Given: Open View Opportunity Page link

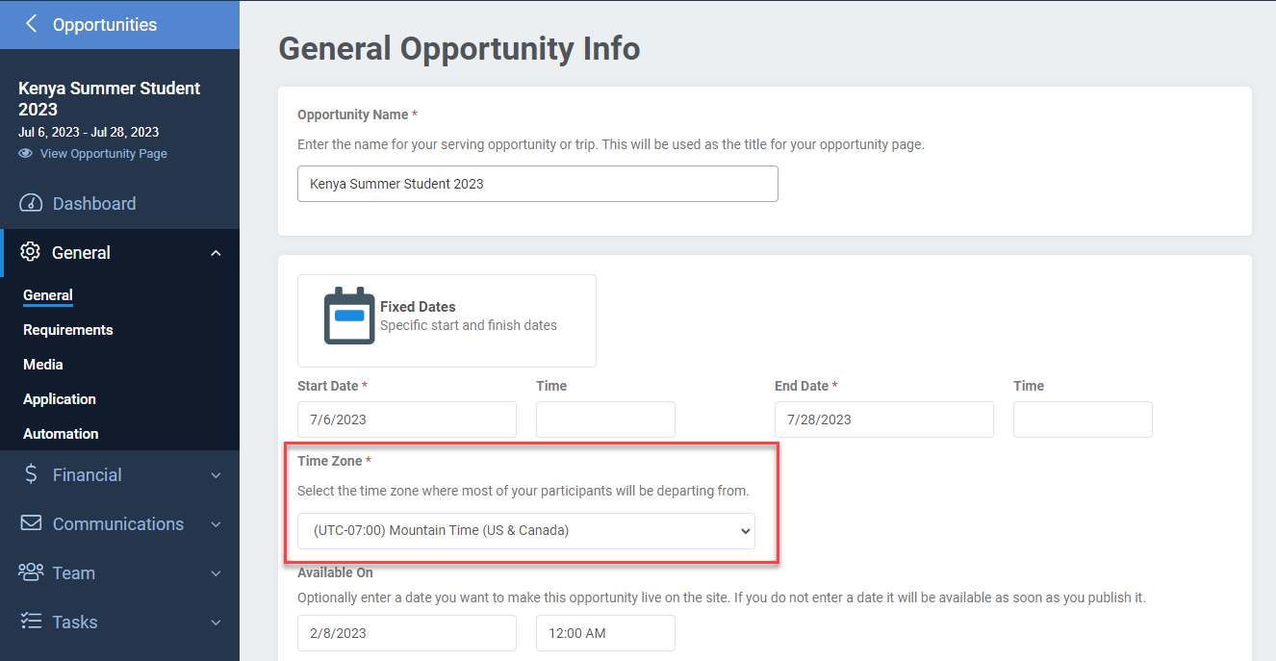Looking at the screenshot, I should click(104, 153).
